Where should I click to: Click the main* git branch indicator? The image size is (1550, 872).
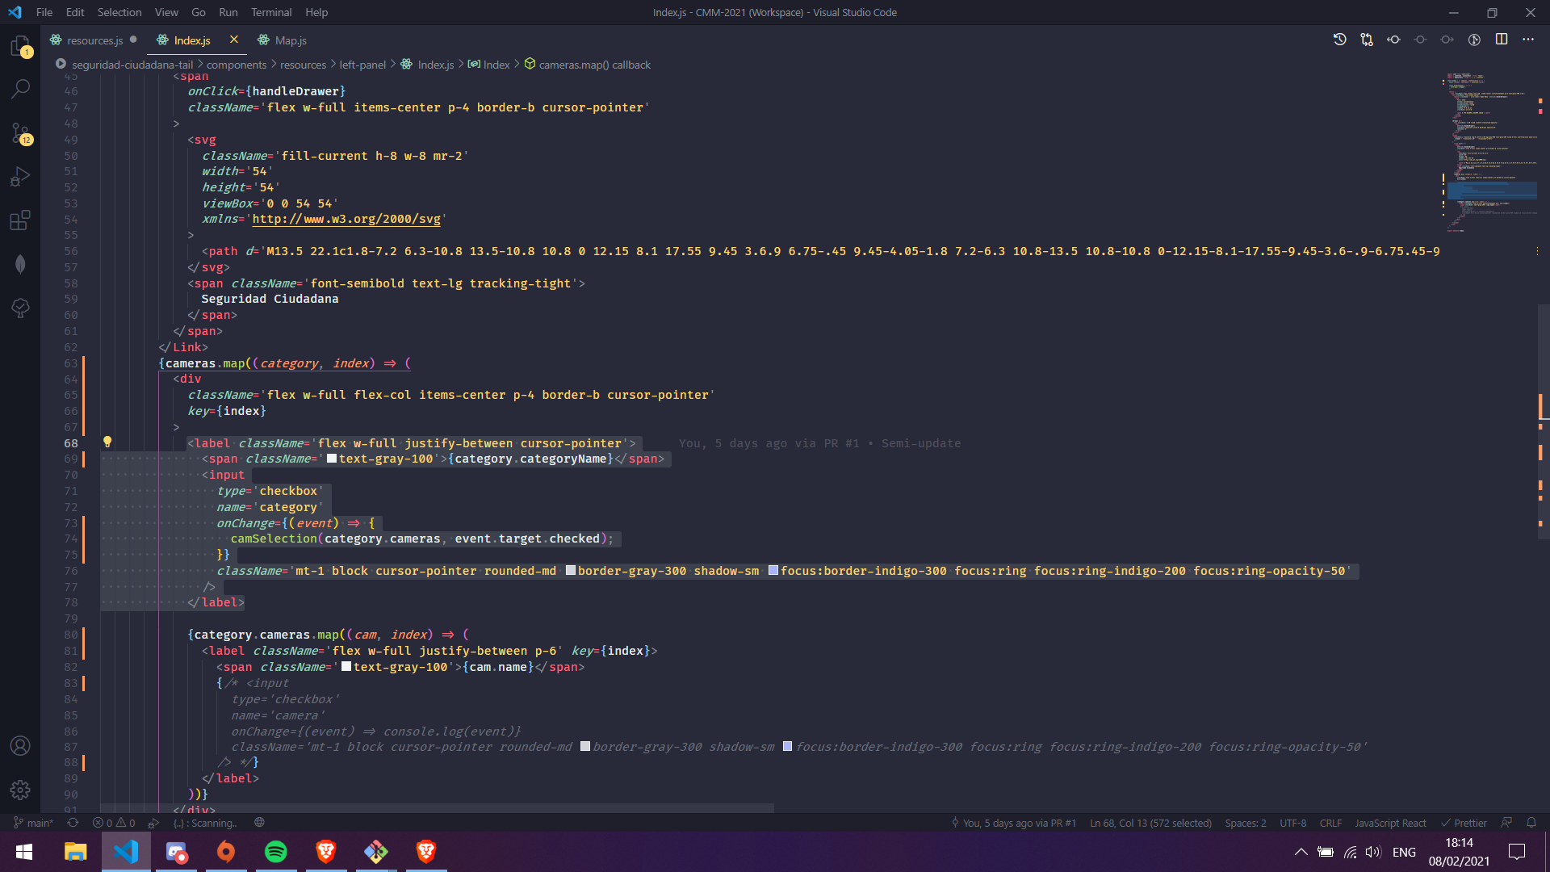[34, 823]
